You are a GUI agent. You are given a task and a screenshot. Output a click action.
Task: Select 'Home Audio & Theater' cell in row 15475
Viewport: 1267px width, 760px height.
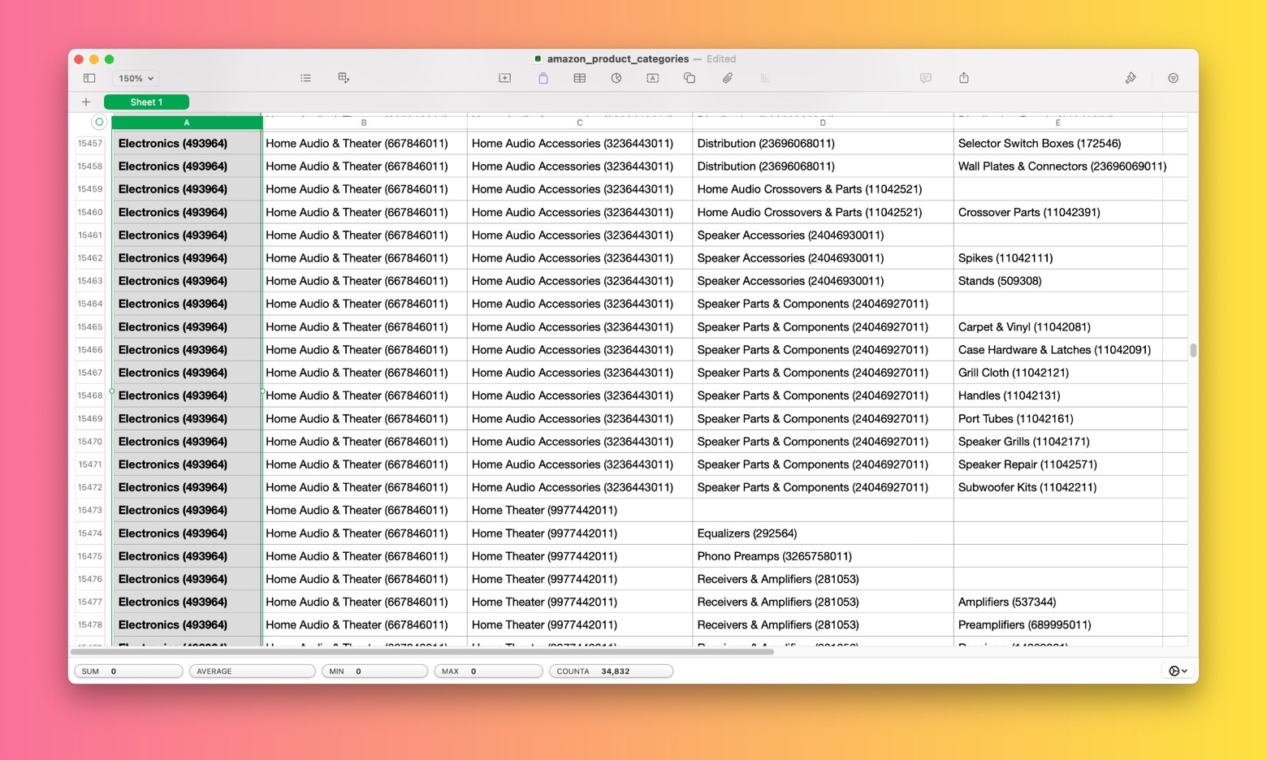365,556
